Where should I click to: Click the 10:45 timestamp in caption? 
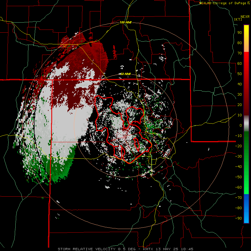pyautogui.click(x=187, y=249)
